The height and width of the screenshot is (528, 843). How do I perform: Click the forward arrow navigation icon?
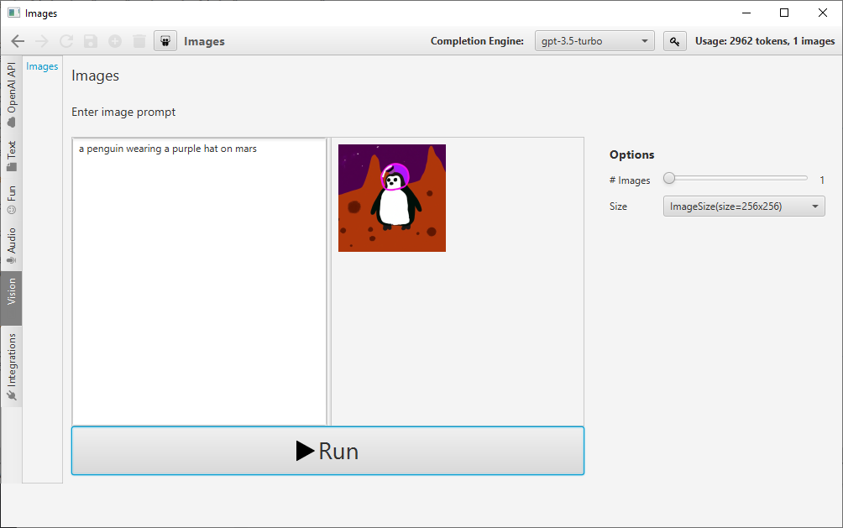pyautogui.click(x=41, y=41)
